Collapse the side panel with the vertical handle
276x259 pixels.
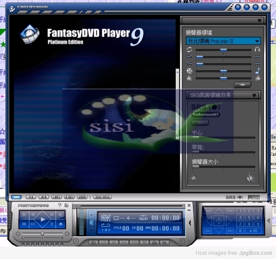click(x=177, y=104)
